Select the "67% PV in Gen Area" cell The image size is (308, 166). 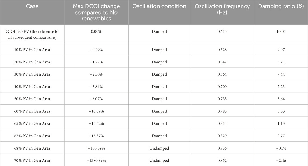click(32, 136)
